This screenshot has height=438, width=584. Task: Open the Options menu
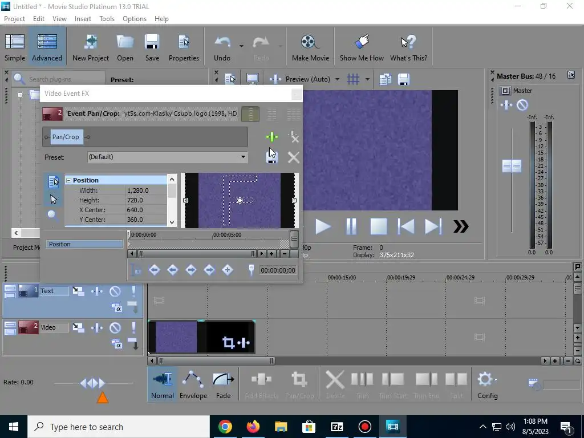click(x=135, y=19)
